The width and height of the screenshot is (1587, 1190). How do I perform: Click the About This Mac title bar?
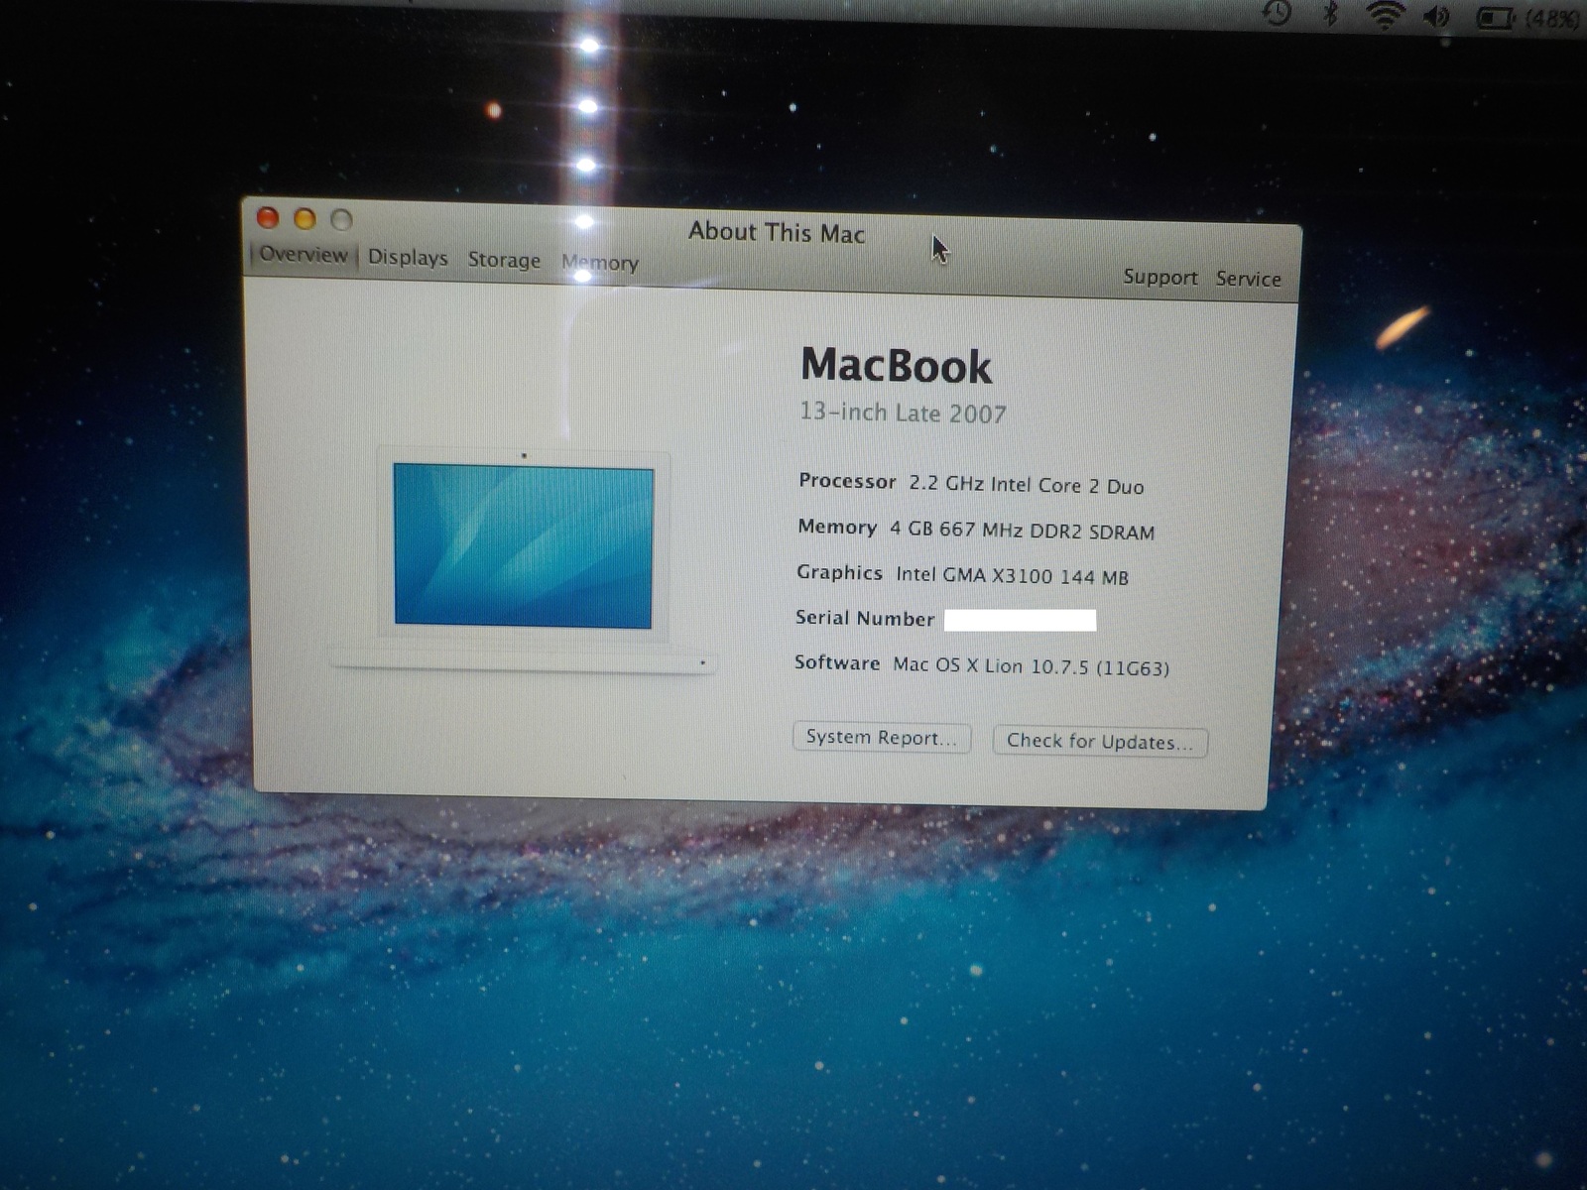[x=777, y=233]
